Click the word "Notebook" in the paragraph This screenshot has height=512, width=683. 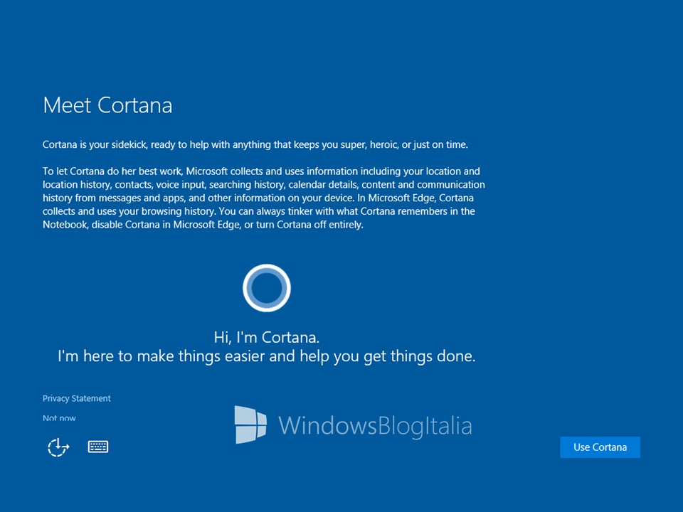click(65, 225)
